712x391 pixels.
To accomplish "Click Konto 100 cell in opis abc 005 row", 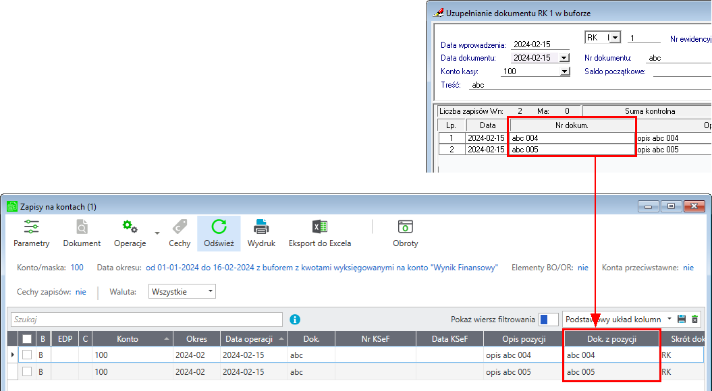I will click(132, 372).
